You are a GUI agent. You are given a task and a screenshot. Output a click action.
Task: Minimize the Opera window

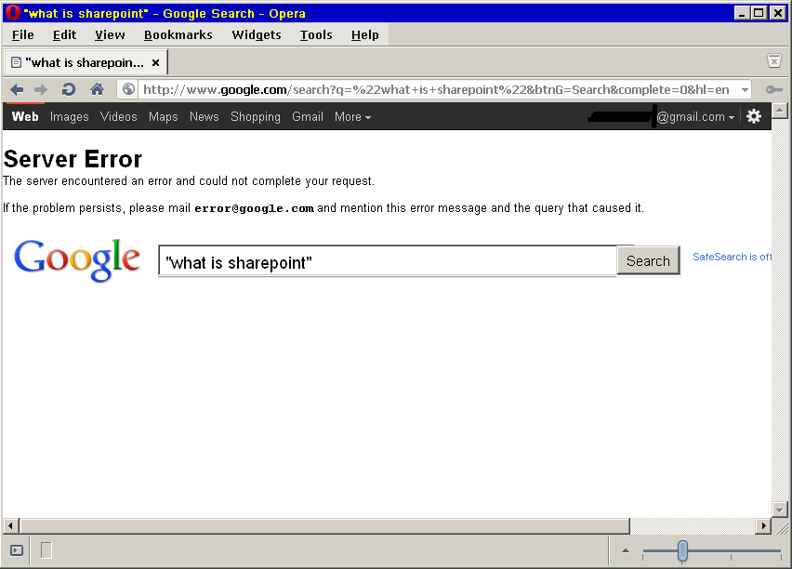click(742, 13)
